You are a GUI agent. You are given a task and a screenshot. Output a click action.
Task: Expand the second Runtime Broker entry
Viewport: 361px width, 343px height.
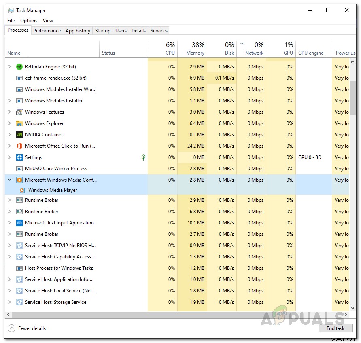(x=9, y=212)
